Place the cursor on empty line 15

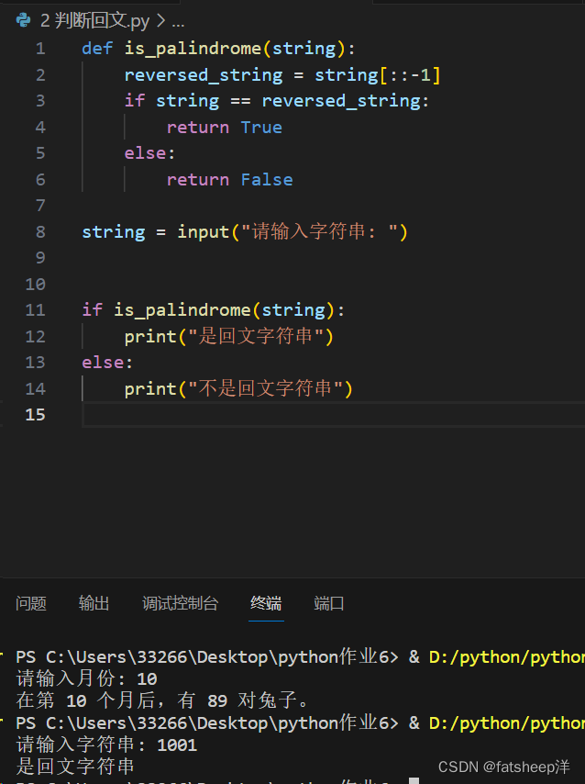333,415
